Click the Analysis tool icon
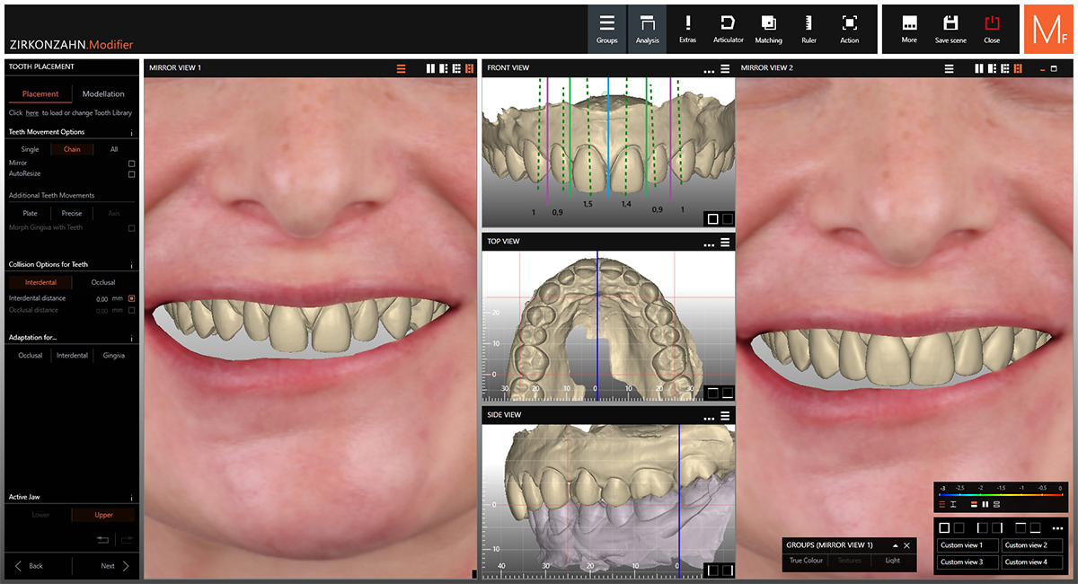This screenshot has width=1078, height=584. coord(647,29)
